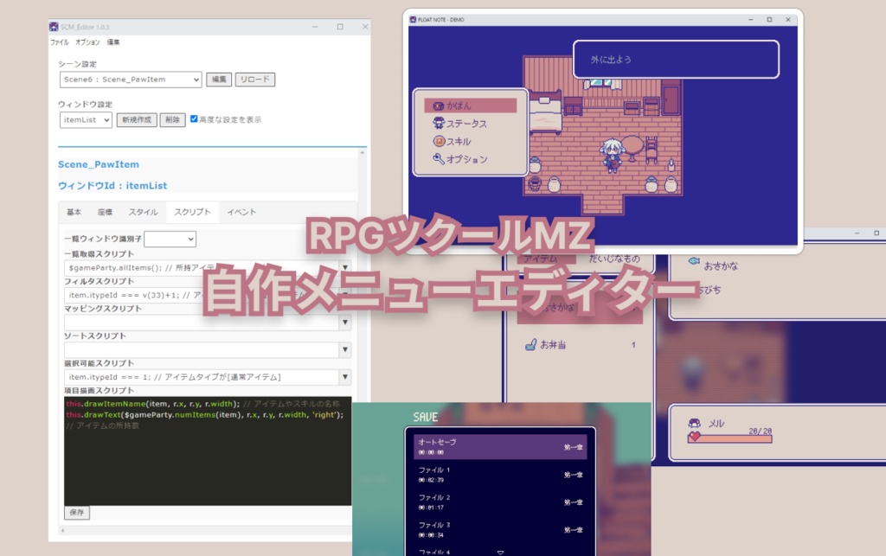This screenshot has height=556, width=886.
Task: Select the wrench icon beside オプション
Action: (x=439, y=158)
